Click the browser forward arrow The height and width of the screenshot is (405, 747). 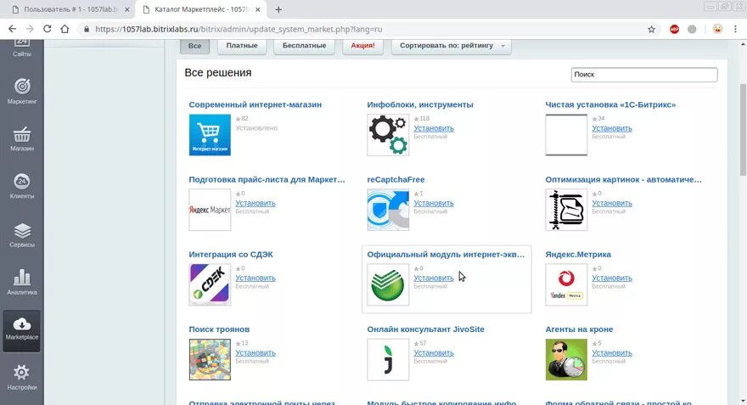(30, 29)
